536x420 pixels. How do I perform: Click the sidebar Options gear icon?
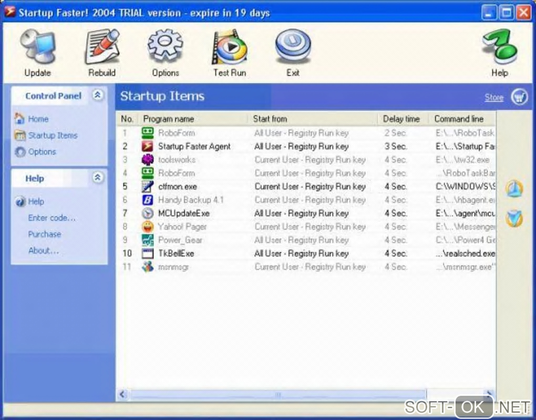point(20,151)
